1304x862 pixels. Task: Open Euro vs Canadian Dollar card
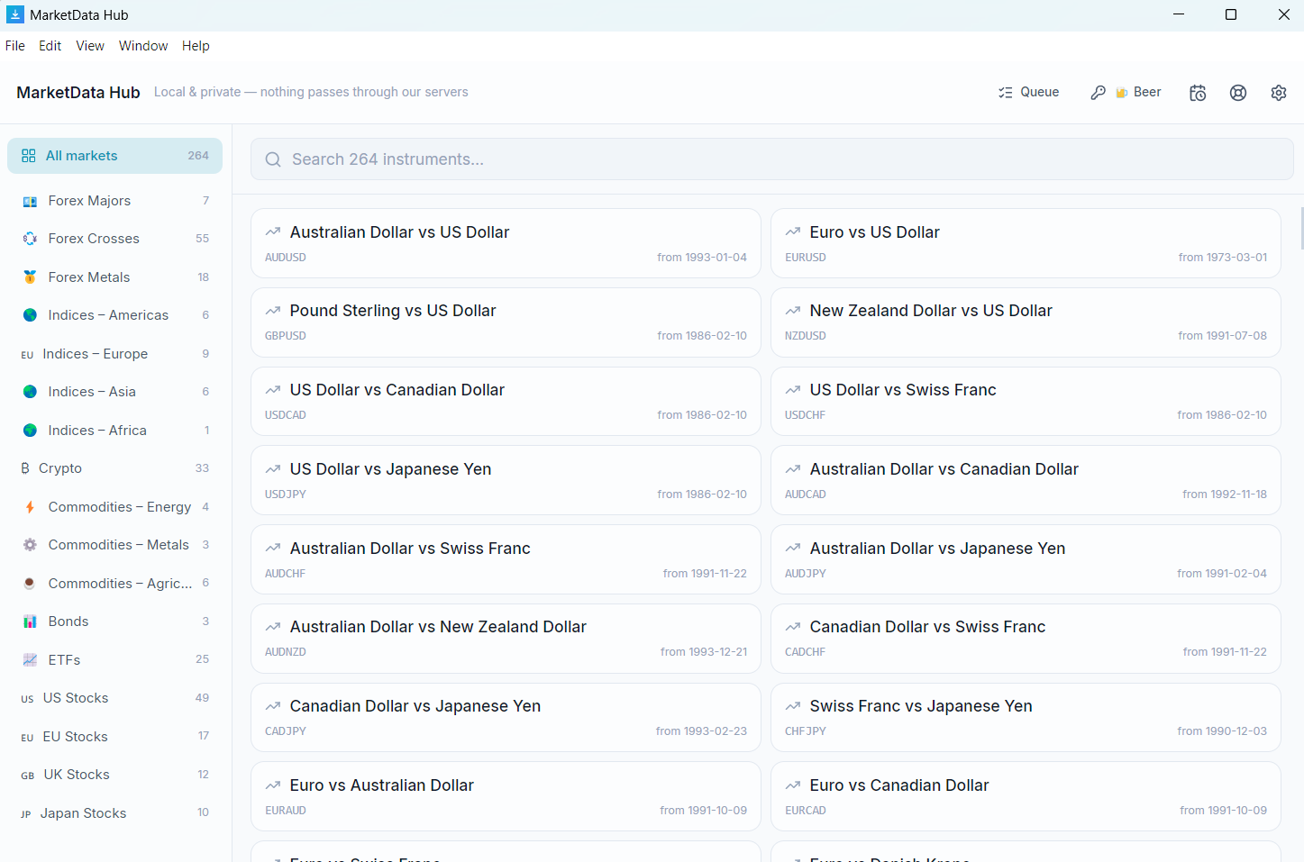[1026, 796]
